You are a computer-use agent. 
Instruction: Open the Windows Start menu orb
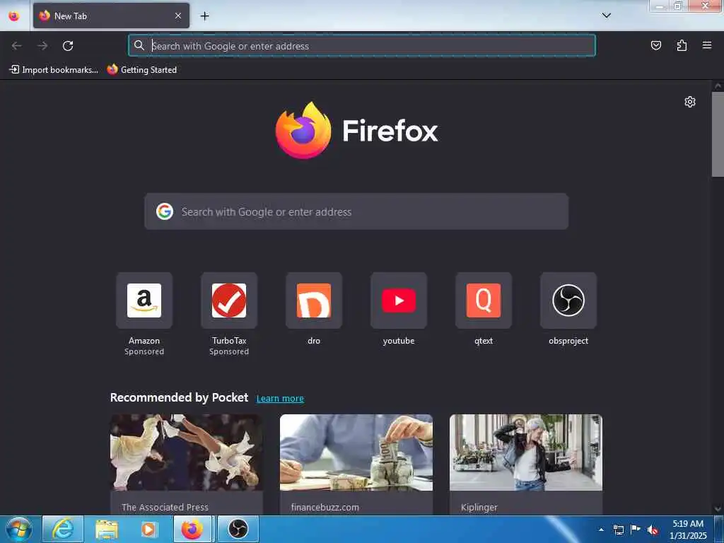(19, 529)
